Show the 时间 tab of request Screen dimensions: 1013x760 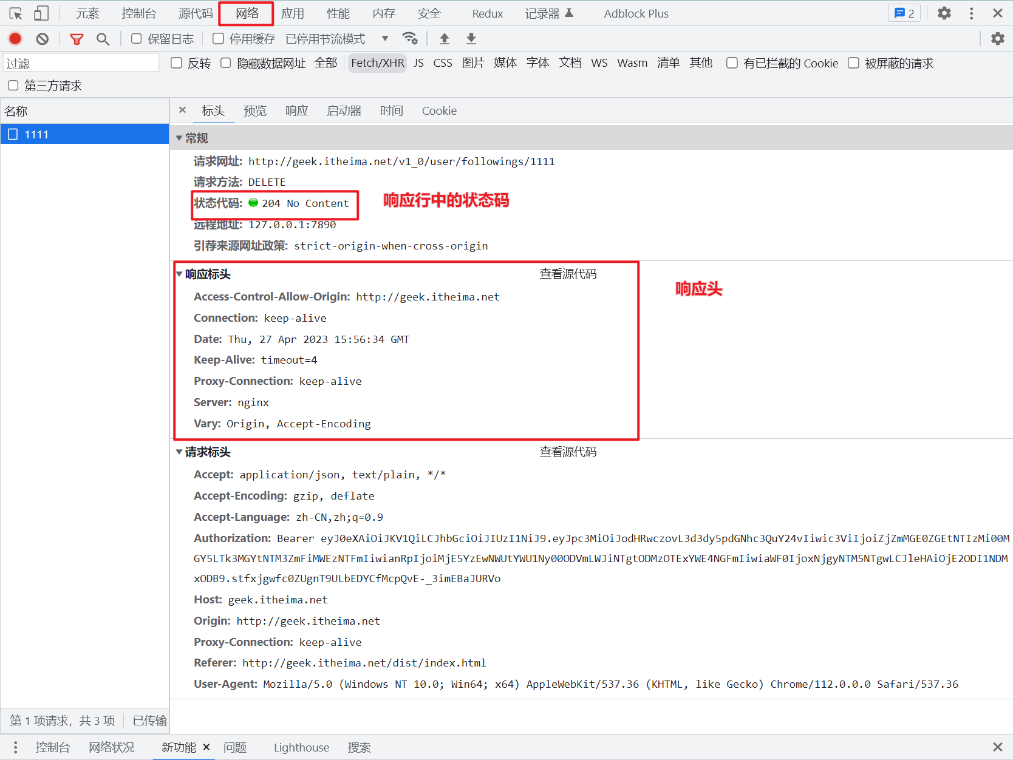coord(392,110)
